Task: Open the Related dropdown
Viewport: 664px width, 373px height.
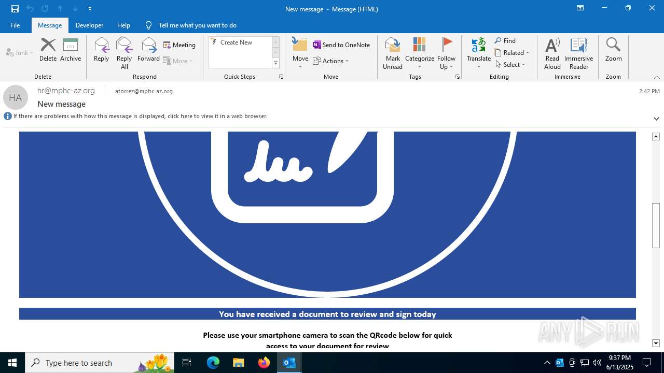Action: (512, 53)
